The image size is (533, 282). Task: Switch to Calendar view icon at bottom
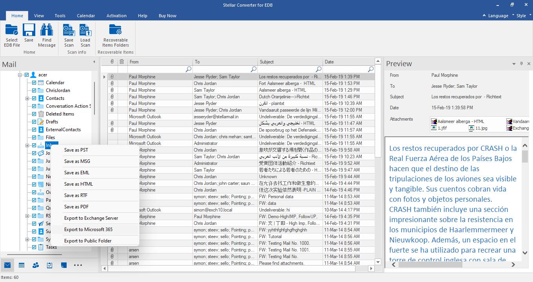click(22, 265)
